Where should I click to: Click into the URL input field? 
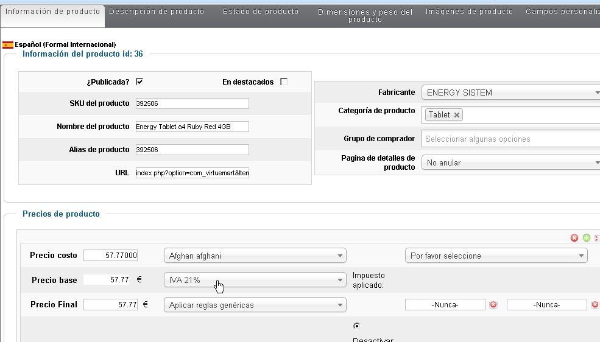pos(192,173)
